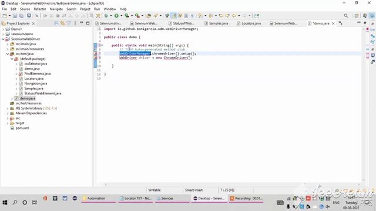The image size is (376, 211).
Task: Click the Run External Tools icon
Action: (x=137, y=16)
